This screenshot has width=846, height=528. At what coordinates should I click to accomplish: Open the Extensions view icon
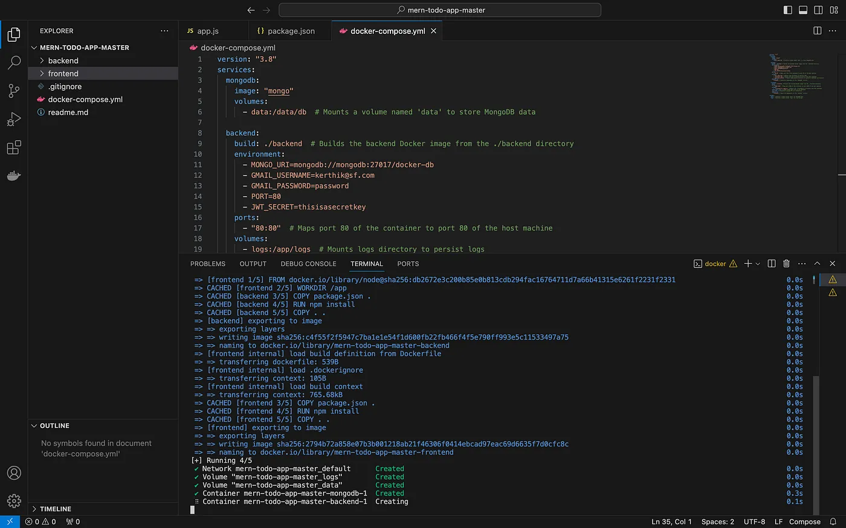pyautogui.click(x=14, y=147)
